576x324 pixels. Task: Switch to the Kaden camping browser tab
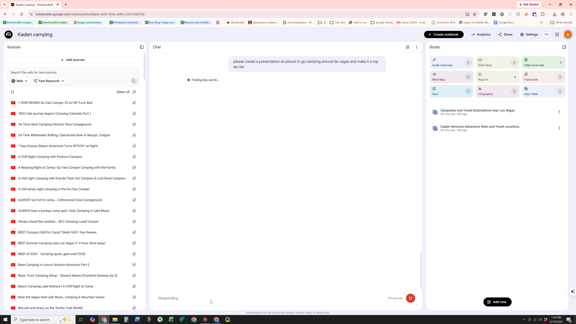(x=35, y=5)
